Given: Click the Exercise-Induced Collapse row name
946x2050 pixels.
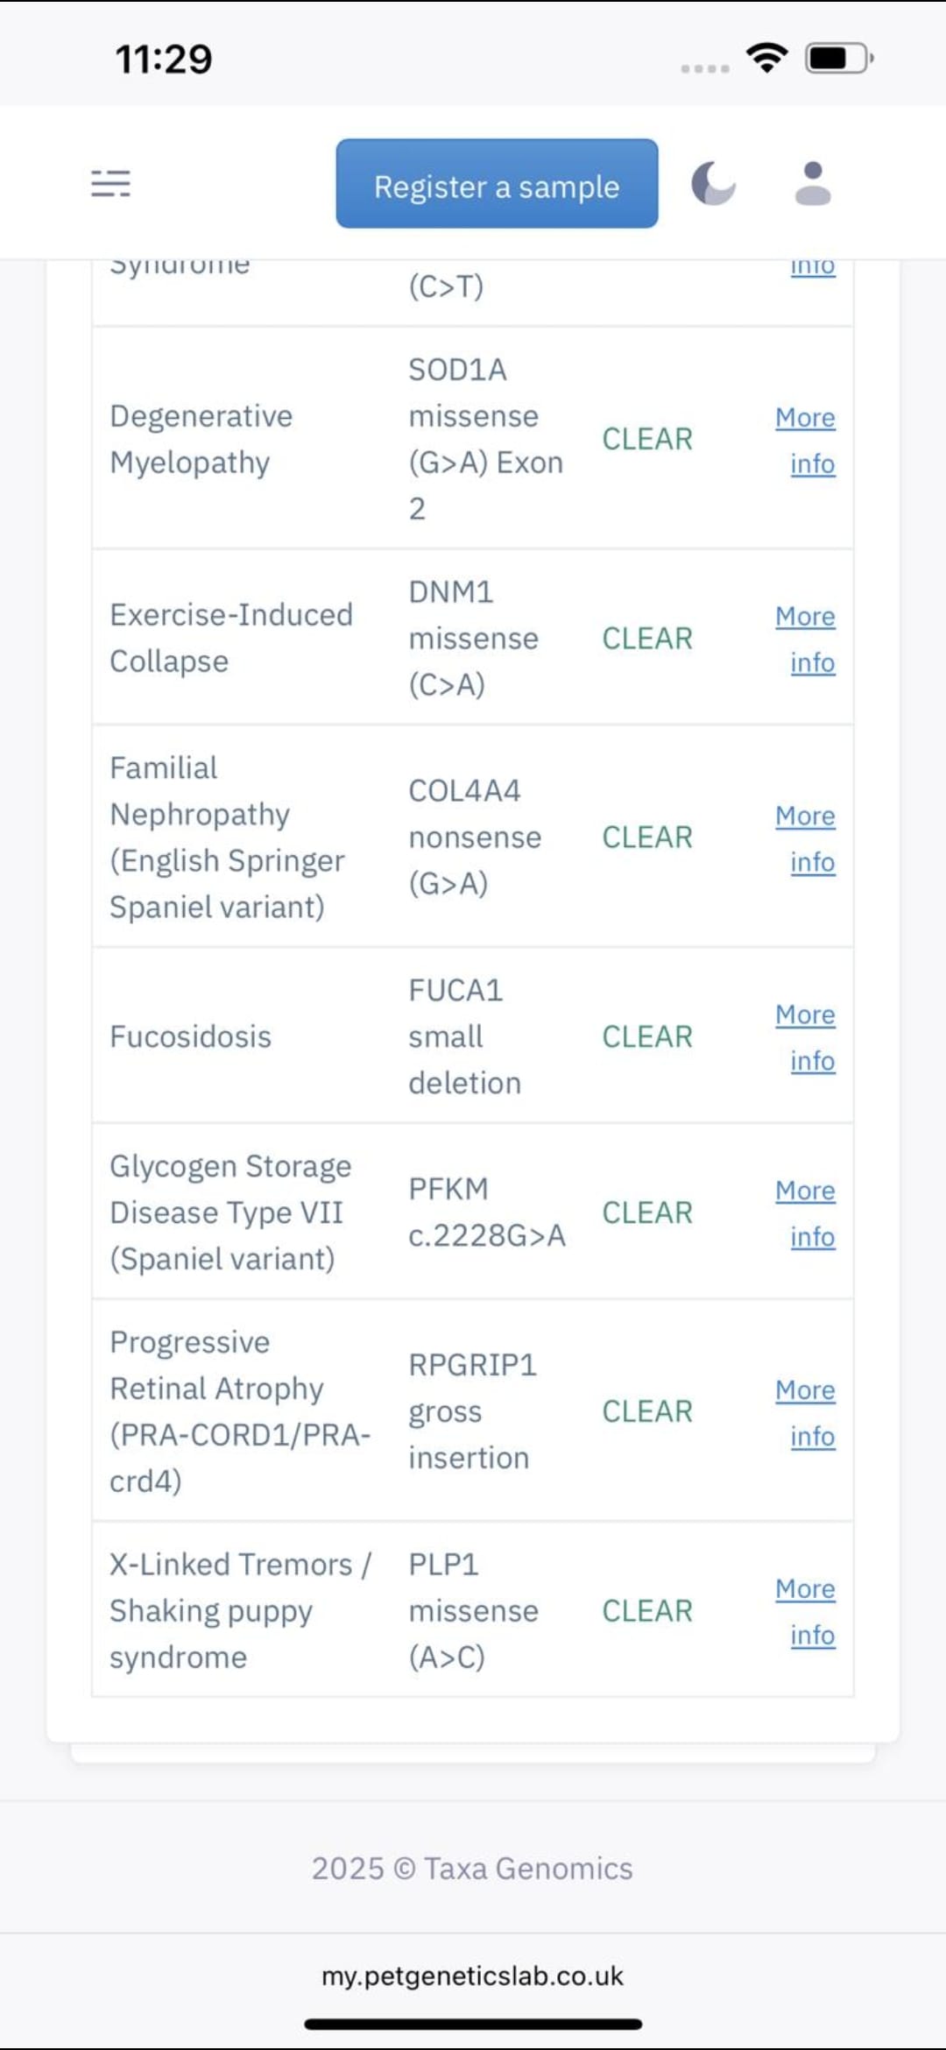Looking at the screenshot, I should coord(231,638).
